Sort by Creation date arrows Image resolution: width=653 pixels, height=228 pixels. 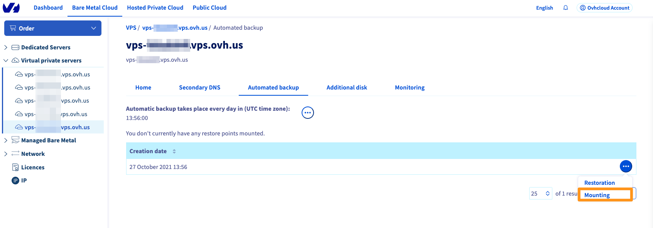coord(174,151)
